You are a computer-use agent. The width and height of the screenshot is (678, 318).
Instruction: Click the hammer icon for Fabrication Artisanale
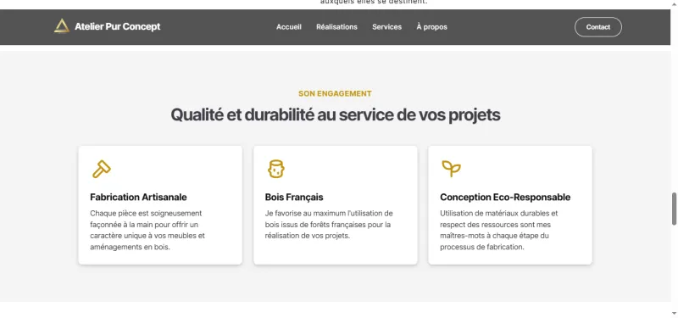tap(101, 169)
